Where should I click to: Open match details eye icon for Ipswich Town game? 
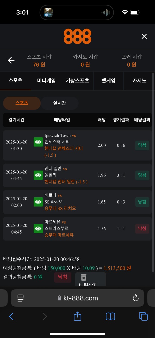(x=38, y=142)
